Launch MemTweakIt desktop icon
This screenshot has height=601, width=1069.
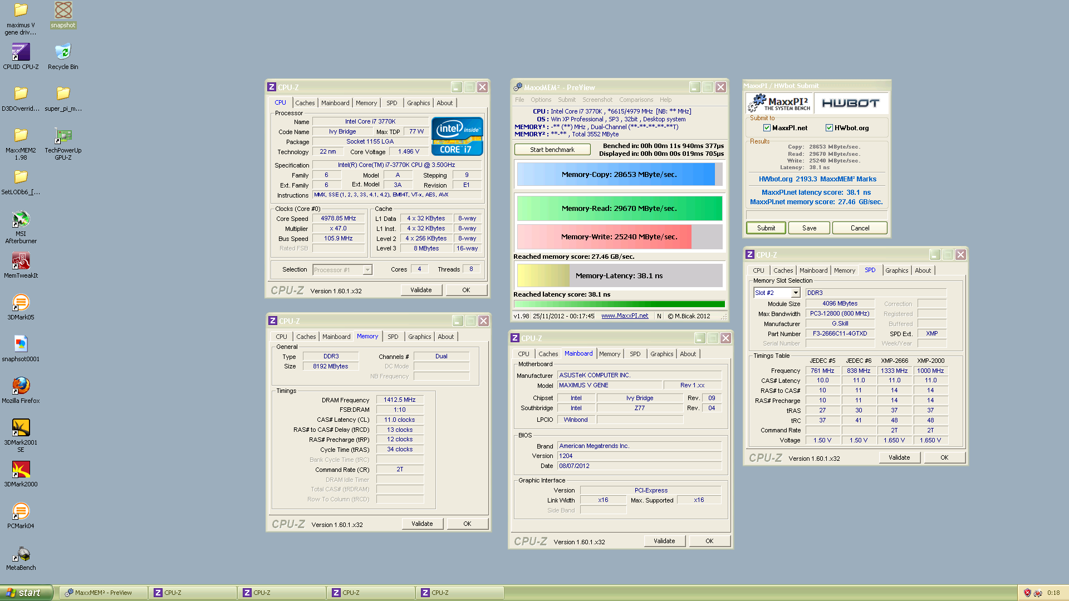21,265
